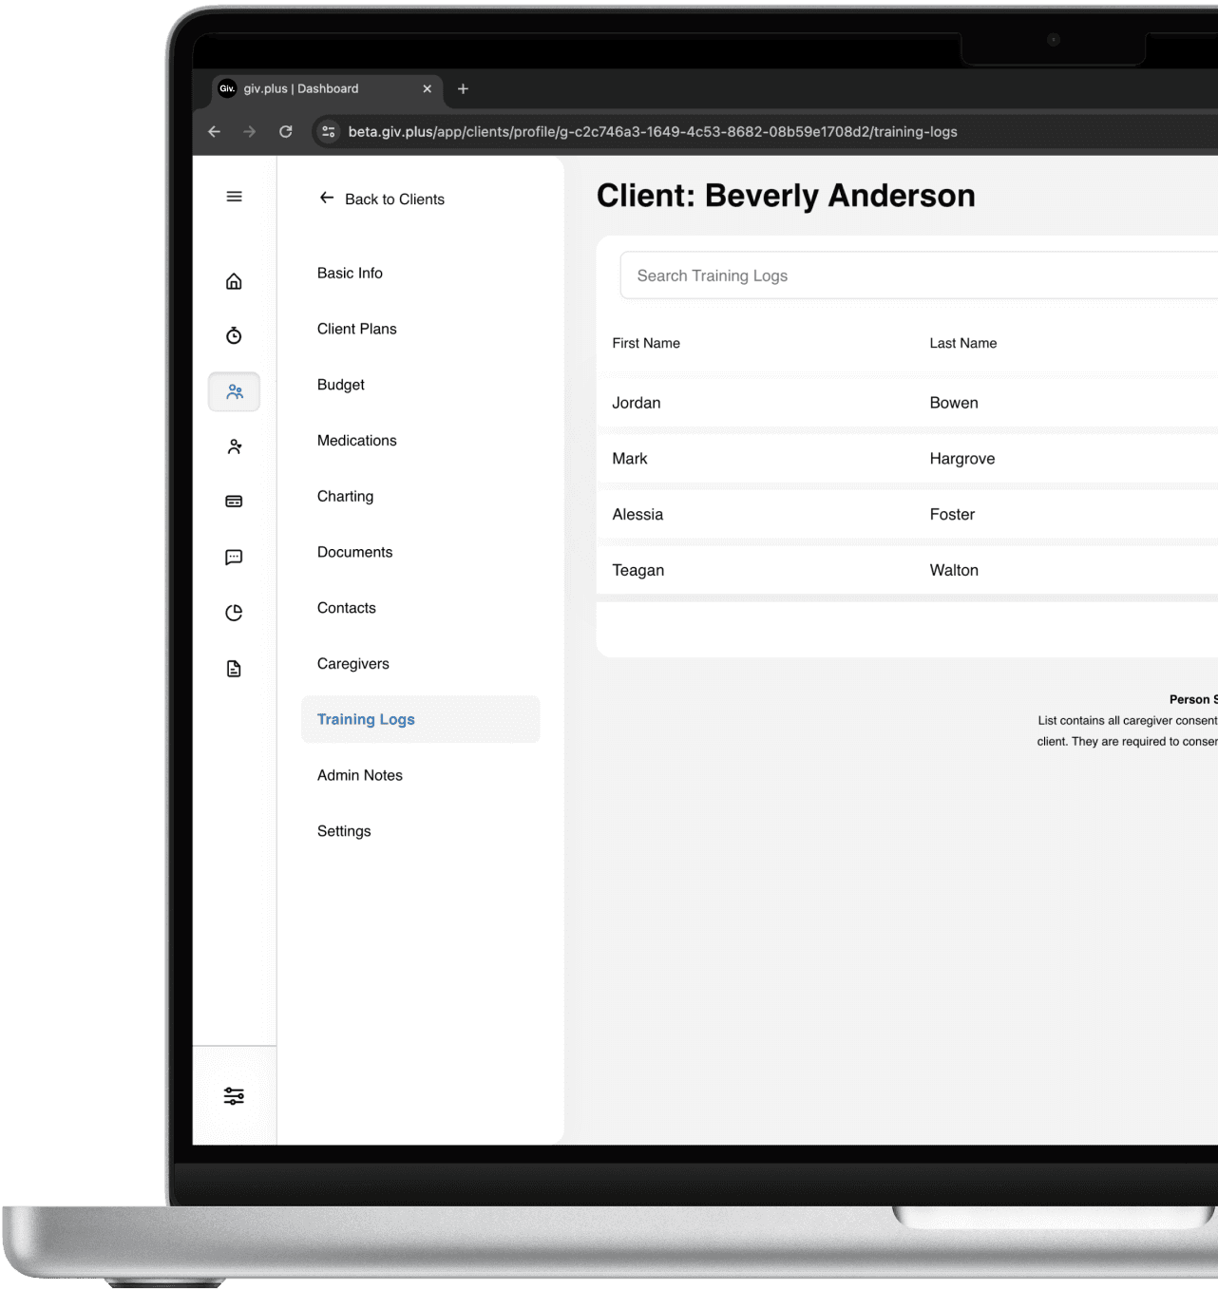Select the Medications section
1218x1290 pixels.
tap(356, 440)
